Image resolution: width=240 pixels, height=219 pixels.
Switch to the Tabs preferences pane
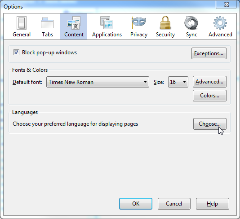tap(47, 26)
